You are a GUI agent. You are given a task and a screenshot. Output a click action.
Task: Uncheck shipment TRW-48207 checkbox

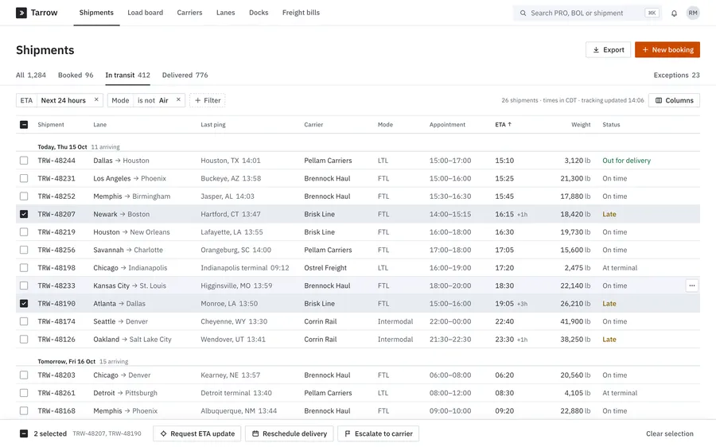pos(24,214)
